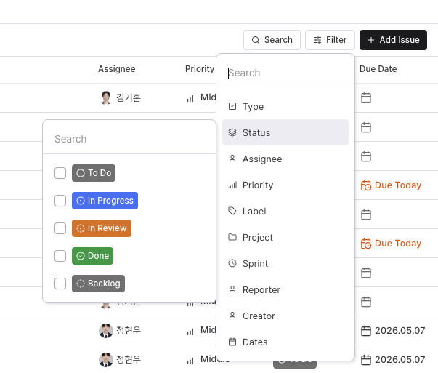Select the Label filter option
438x373 pixels.
pos(285,211)
